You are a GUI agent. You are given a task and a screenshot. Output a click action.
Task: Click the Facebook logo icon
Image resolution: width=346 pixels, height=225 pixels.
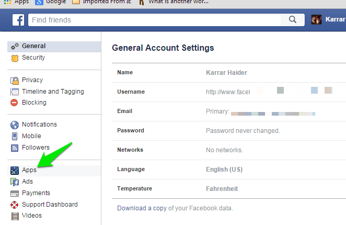point(18,20)
